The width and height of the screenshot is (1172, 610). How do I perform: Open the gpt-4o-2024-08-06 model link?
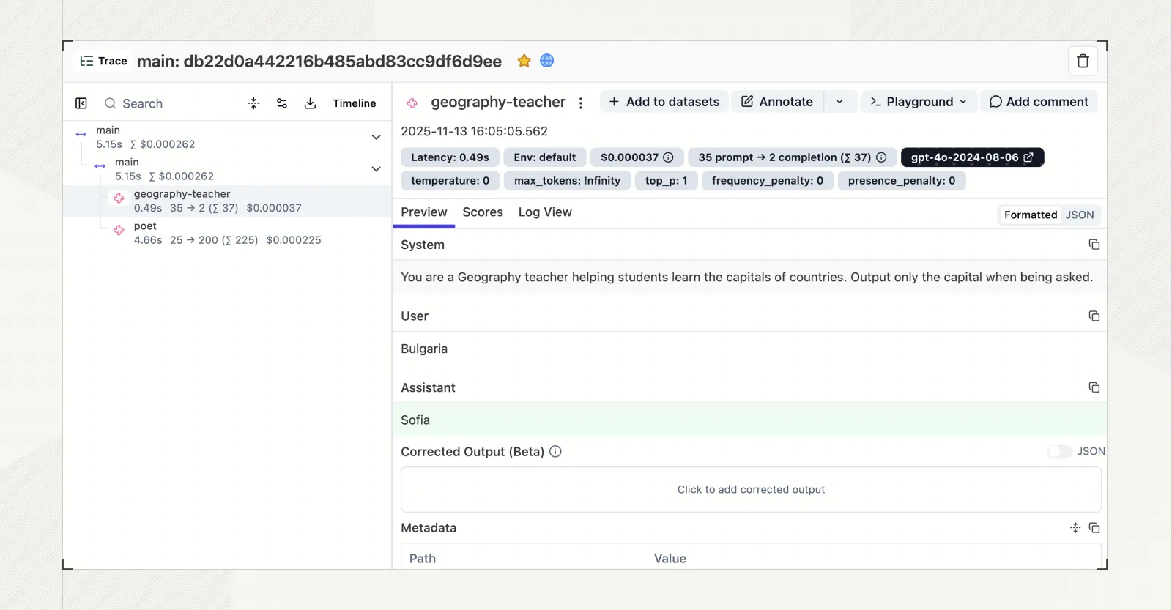click(972, 157)
